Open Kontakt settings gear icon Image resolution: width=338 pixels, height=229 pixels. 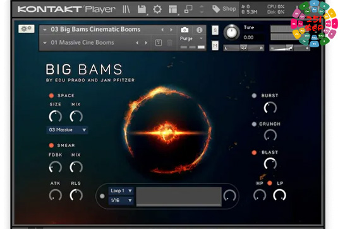(x=157, y=9)
